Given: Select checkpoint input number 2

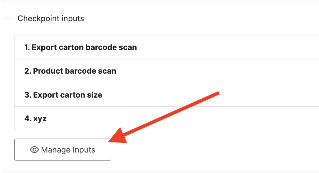Looking at the screenshot, I should point(70,71).
